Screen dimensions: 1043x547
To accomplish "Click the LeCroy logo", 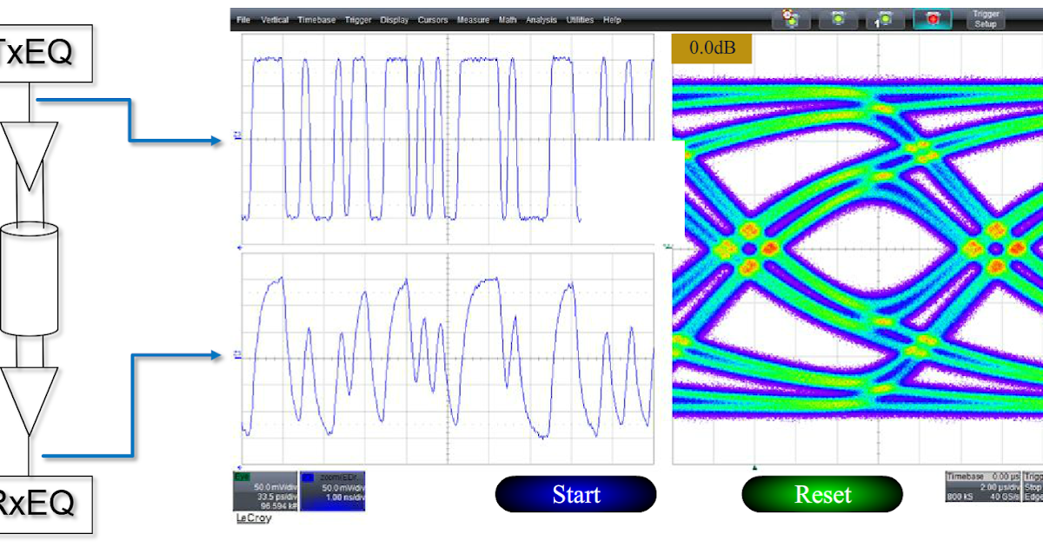I will click(x=254, y=519).
